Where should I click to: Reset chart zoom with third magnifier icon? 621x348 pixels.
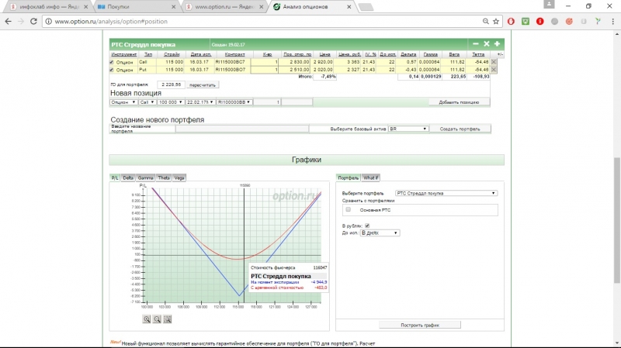(x=167, y=319)
